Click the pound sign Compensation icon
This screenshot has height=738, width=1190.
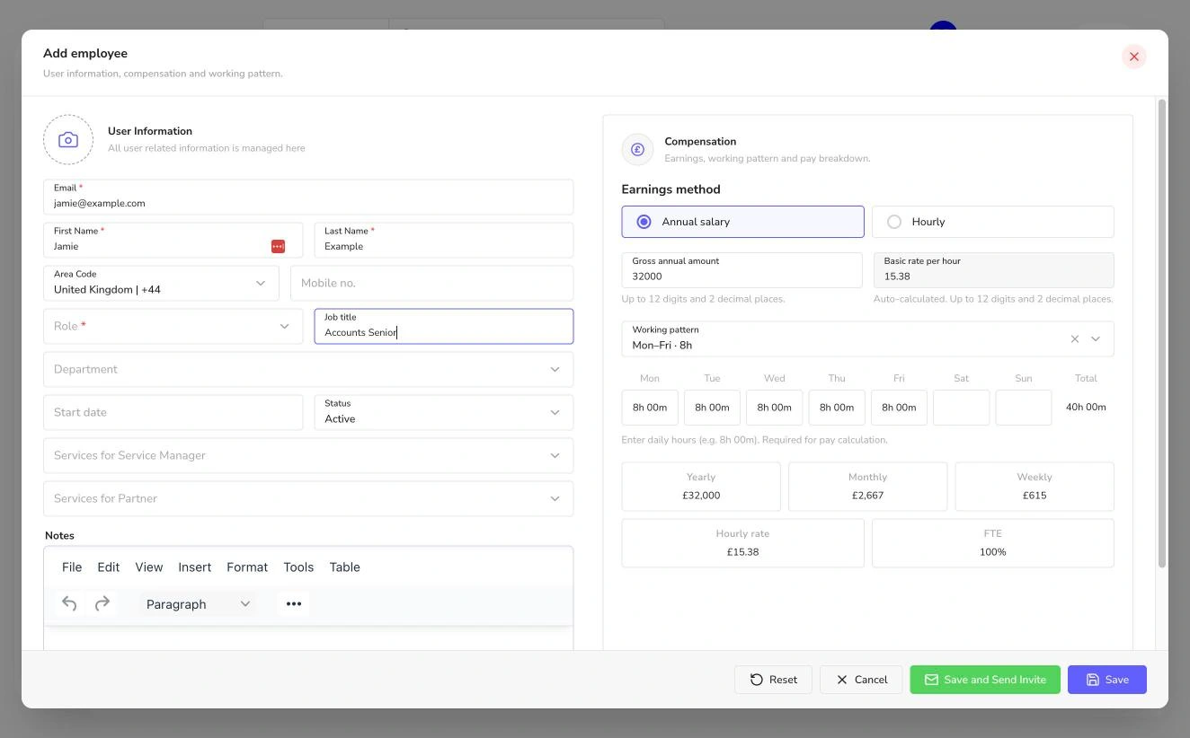[637, 150]
